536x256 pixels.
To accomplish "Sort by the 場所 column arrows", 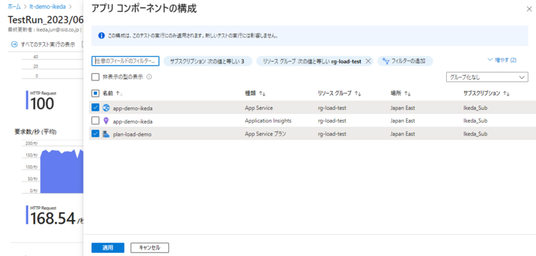I will point(407,93).
